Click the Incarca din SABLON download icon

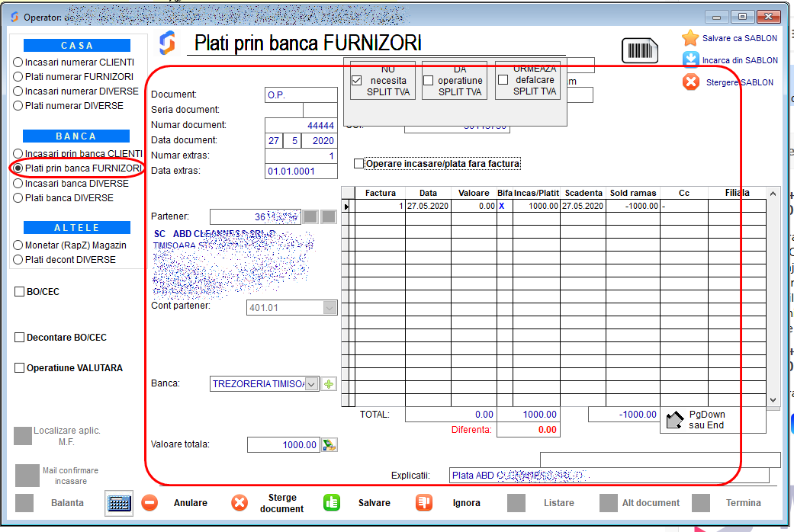click(x=690, y=60)
